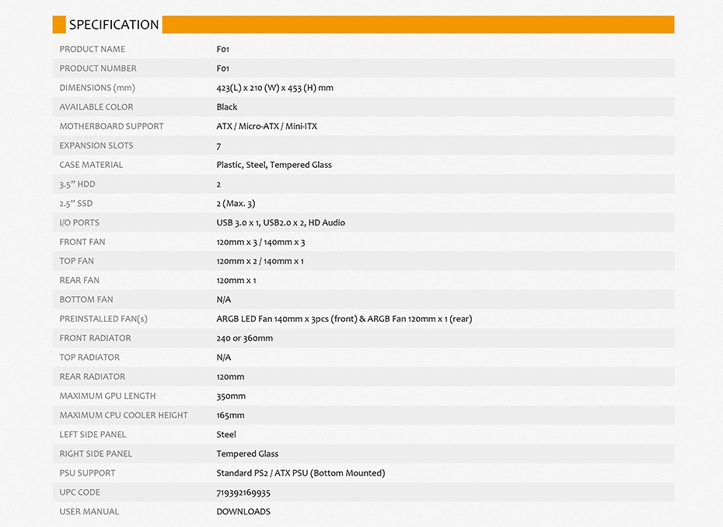The image size is (723, 527).
Task: Click the RIGHT SIDE PANEL Tempered Glass value
Action: click(x=247, y=454)
